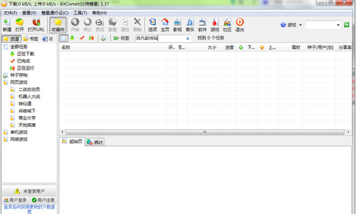This screenshot has width=356, height=214.
Task: Toggle the running tasks filter arrows icon
Action: 91,38
